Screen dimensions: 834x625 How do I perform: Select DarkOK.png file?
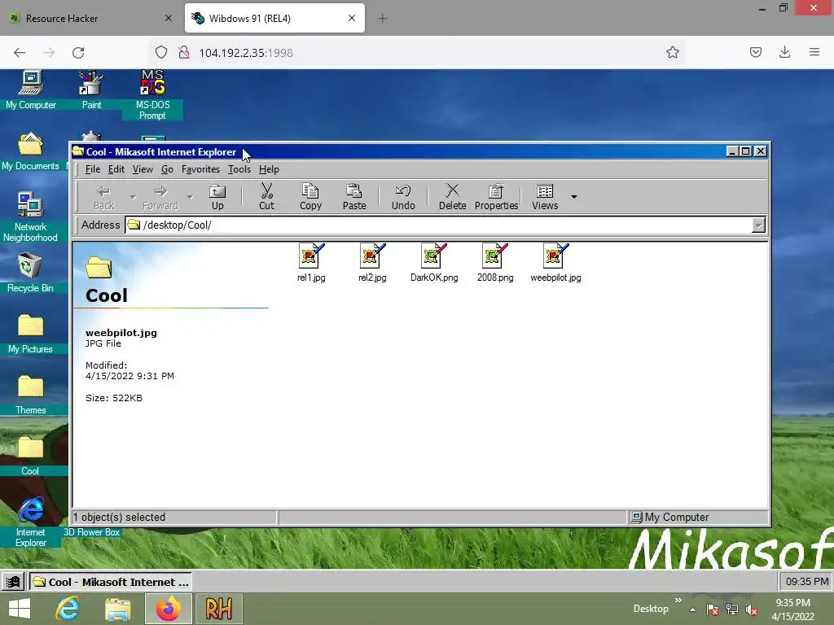[434, 263]
